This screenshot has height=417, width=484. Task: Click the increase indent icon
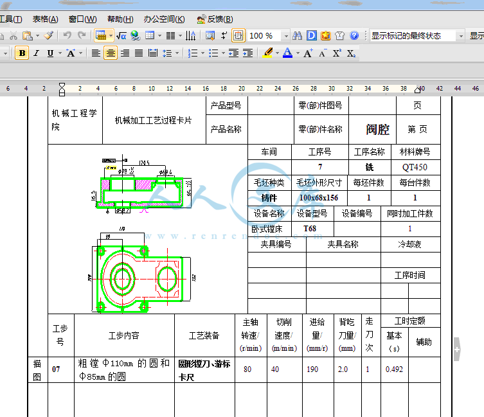(x=248, y=53)
